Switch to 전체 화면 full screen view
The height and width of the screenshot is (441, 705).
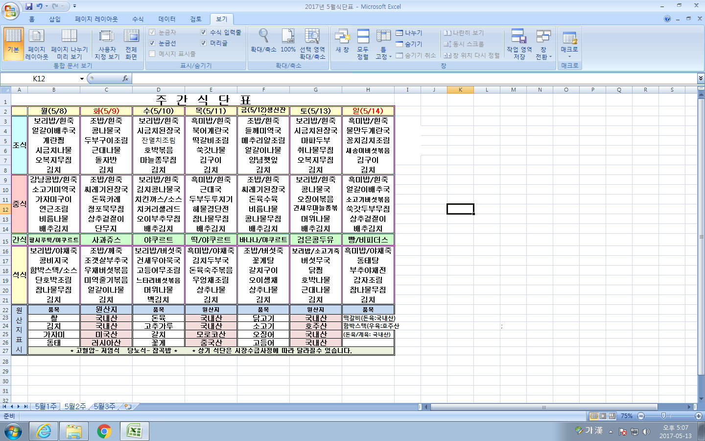coord(131,44)
